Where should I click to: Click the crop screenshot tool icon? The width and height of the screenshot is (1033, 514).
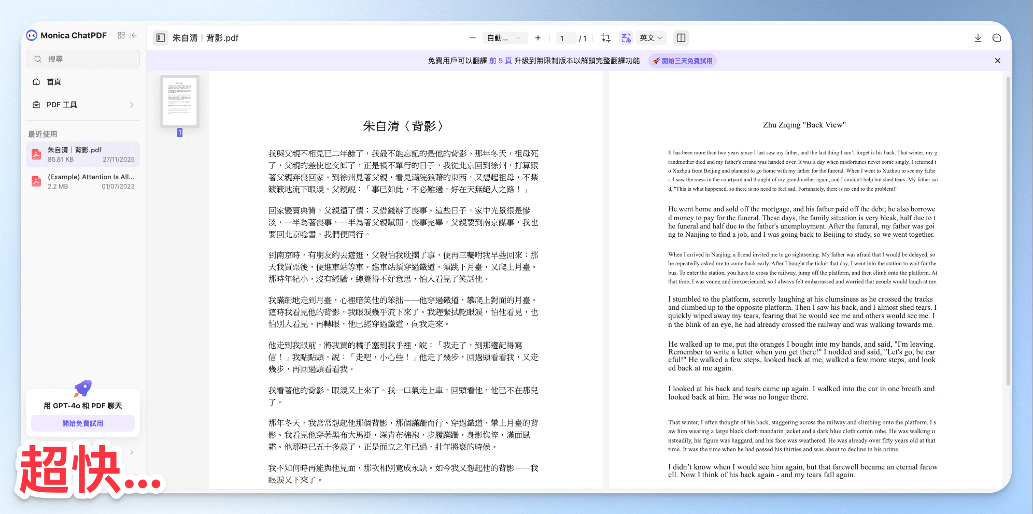(605, 38)
